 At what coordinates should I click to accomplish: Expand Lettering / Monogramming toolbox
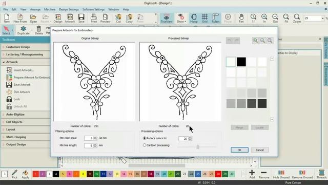coord(26,54)
